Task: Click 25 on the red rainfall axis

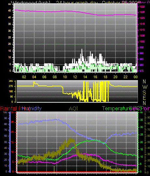Action: click(x=12, y=122)
